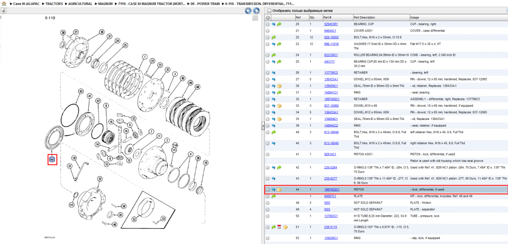Open part link 238-5115

[331, 227]
